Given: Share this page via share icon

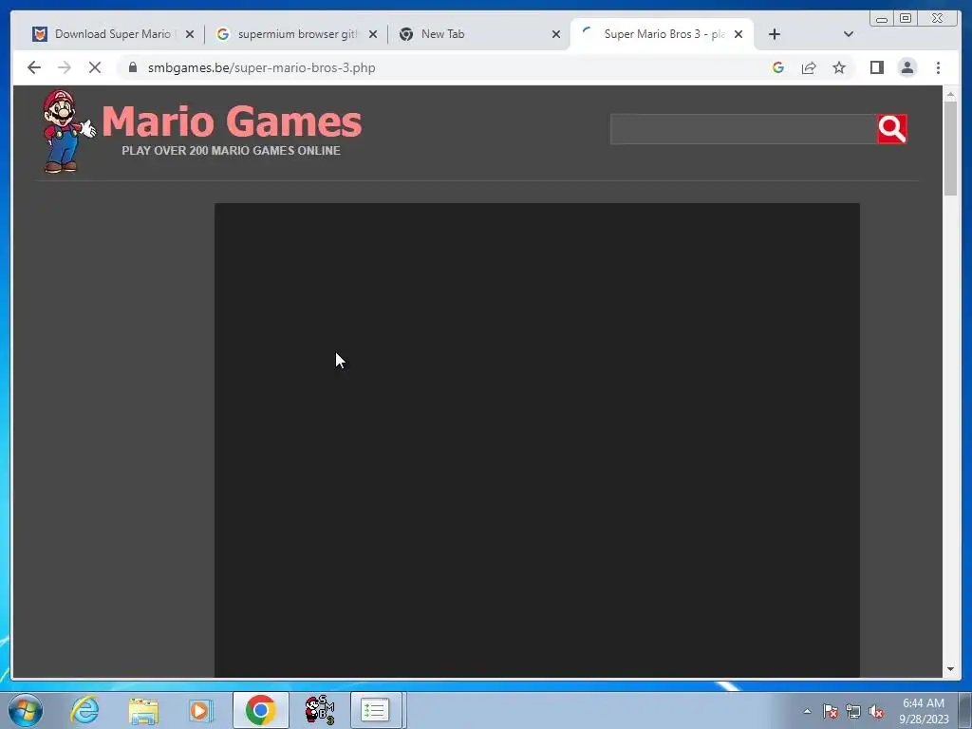Looking at the screenshot, I should pyautogui.click(x=809, y=67).
